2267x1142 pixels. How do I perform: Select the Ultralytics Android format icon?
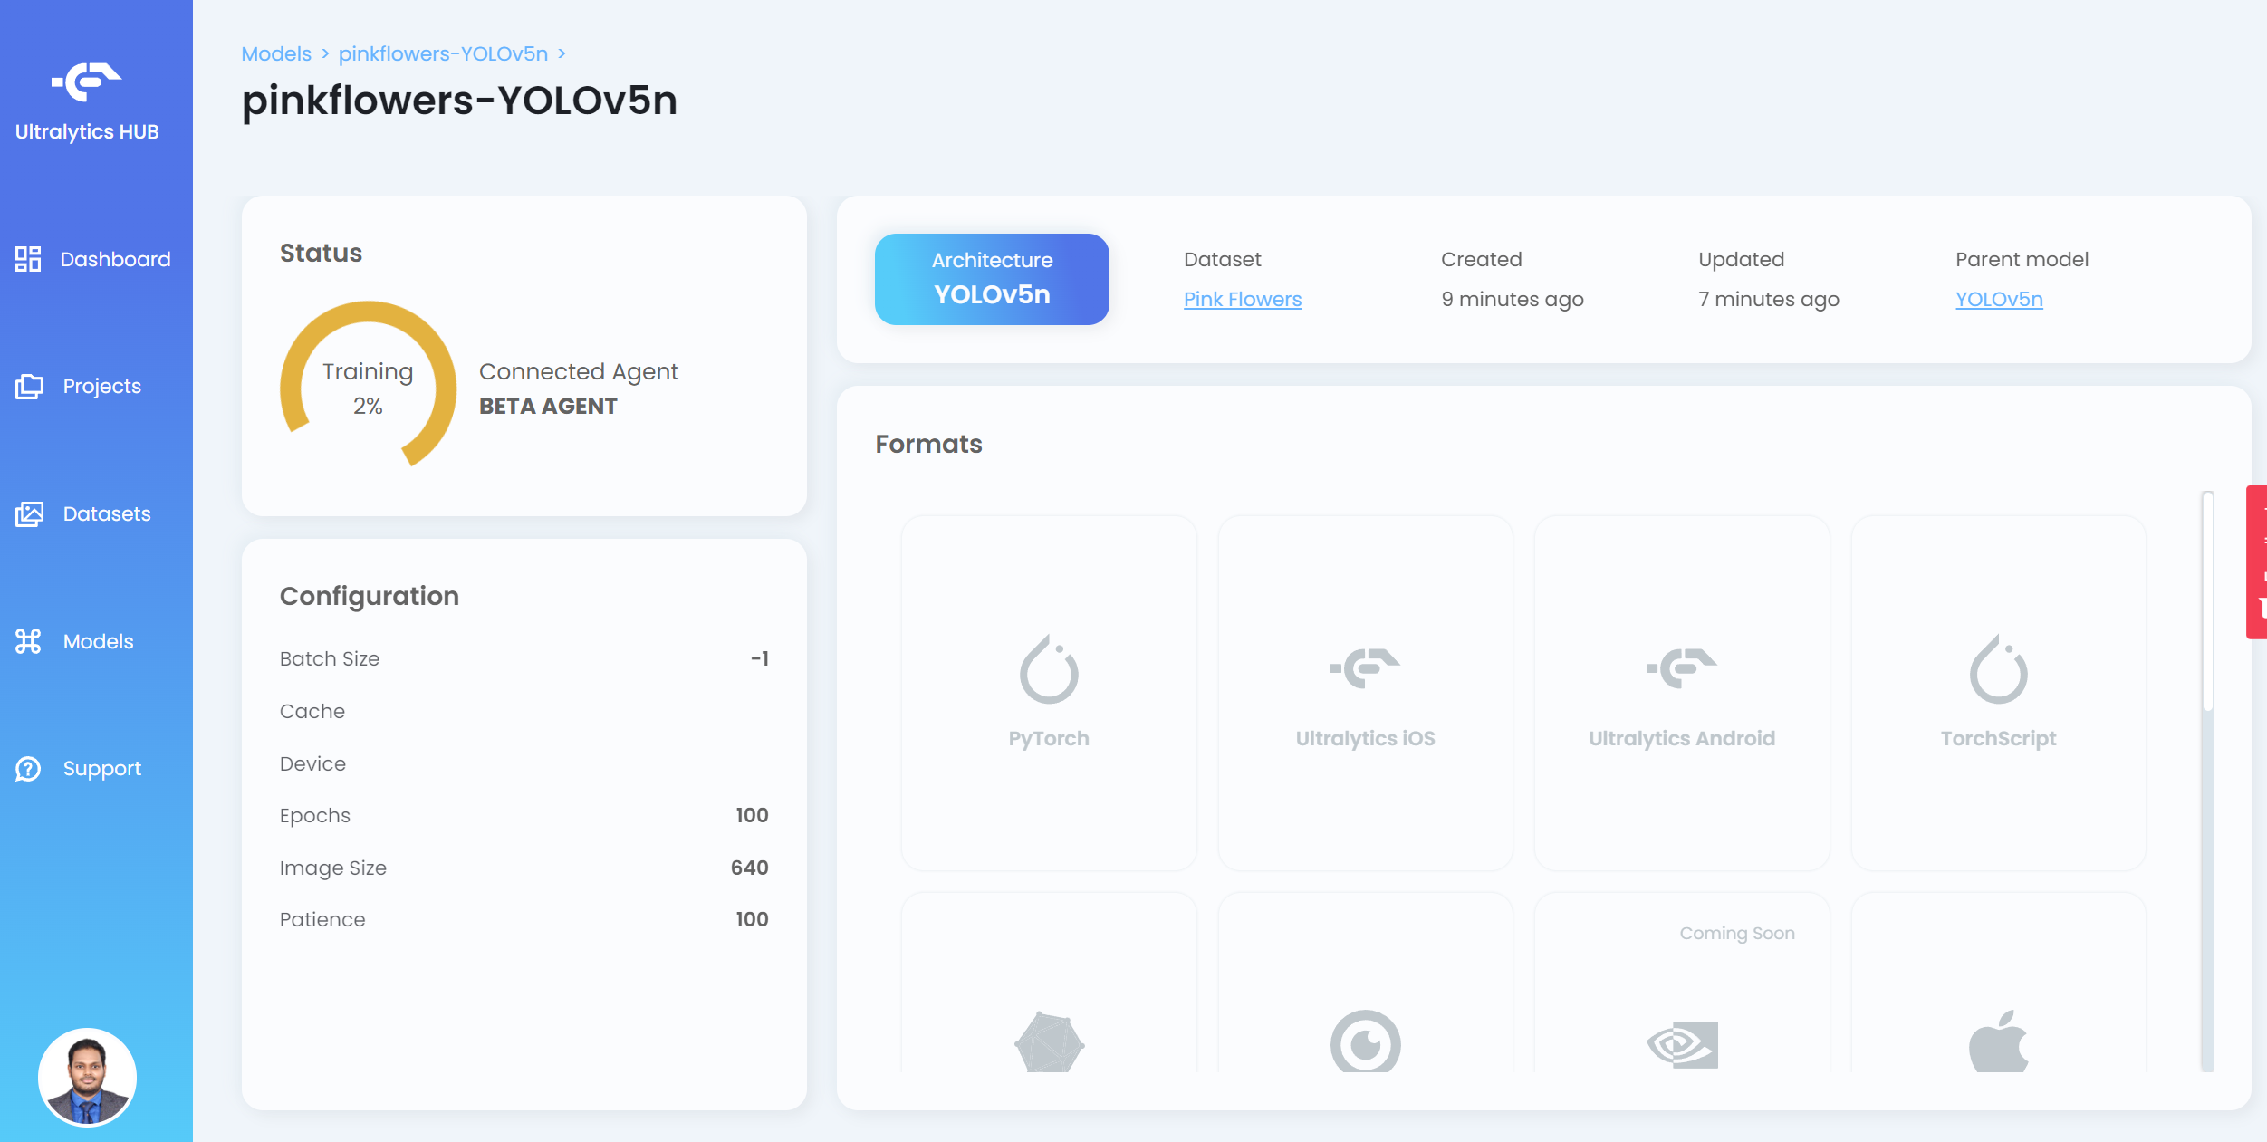(1682, 668)
